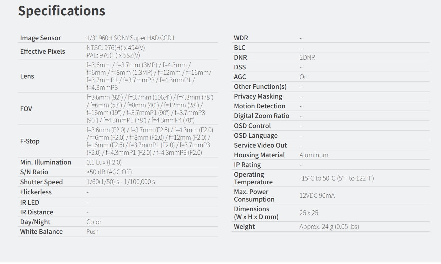Click the 12VDC 90mA power value
The height and width of the screenshot is (264, 441).
pyautogui.click(x=317, y=196)
